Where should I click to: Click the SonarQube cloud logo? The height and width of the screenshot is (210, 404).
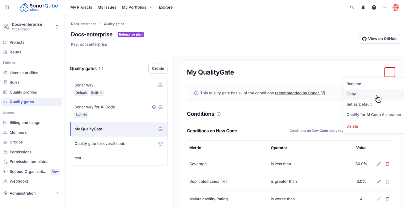[x=39, y=7]
